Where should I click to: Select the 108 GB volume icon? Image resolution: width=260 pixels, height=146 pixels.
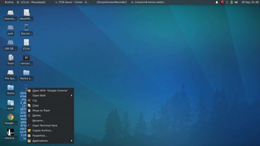click(11, 43)
